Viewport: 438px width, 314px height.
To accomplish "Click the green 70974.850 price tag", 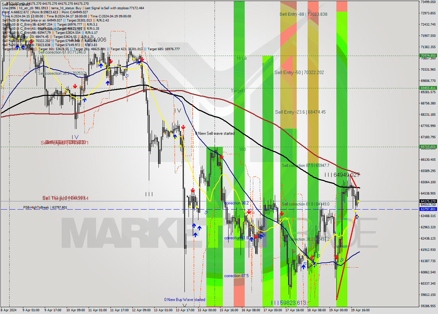I will (428, 55).
